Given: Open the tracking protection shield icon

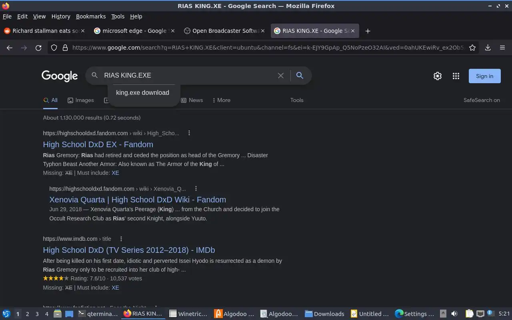Looking at the screenshot, I should (54, 48).
